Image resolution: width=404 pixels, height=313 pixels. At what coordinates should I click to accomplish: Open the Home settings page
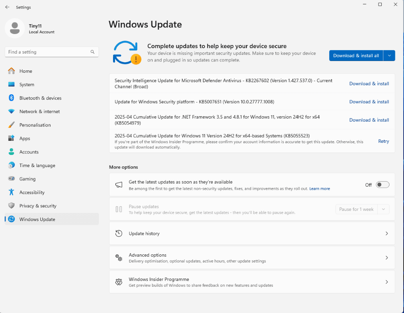tap(52, 71)
